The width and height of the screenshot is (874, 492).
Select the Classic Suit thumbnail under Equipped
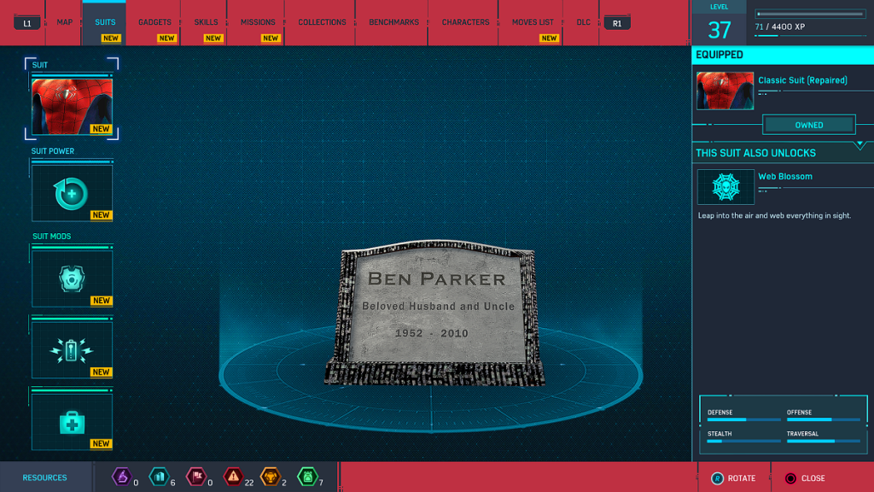tap(725, 91)
